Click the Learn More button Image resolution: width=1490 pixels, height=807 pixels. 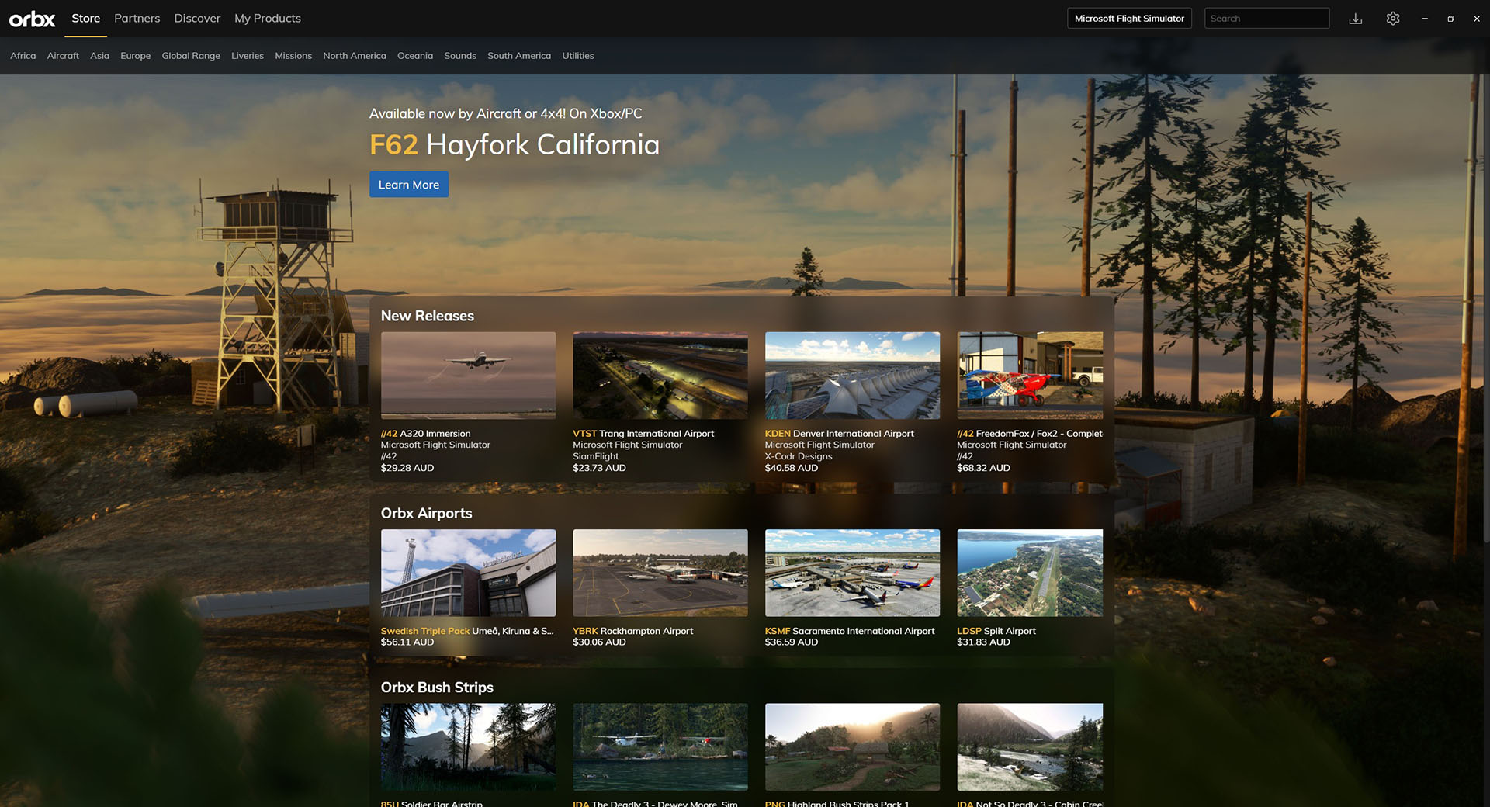409,185
